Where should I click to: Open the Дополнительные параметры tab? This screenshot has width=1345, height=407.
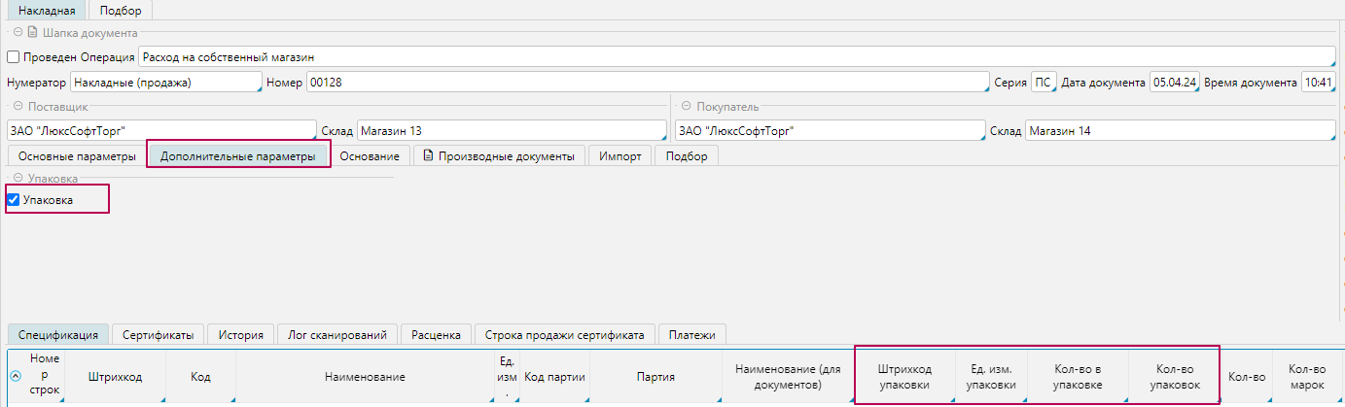coord(238,156)
